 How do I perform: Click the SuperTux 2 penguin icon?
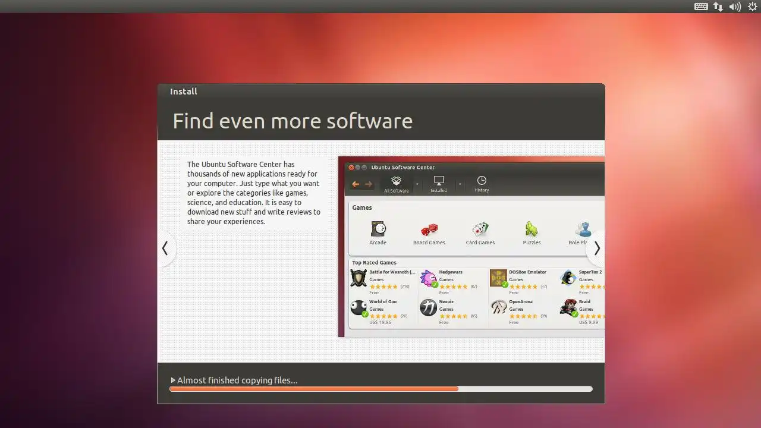tap(568, 278)
